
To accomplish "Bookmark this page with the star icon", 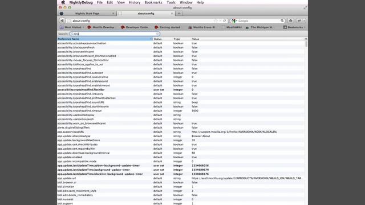I will pyautogui.click(x=216, y=20).
